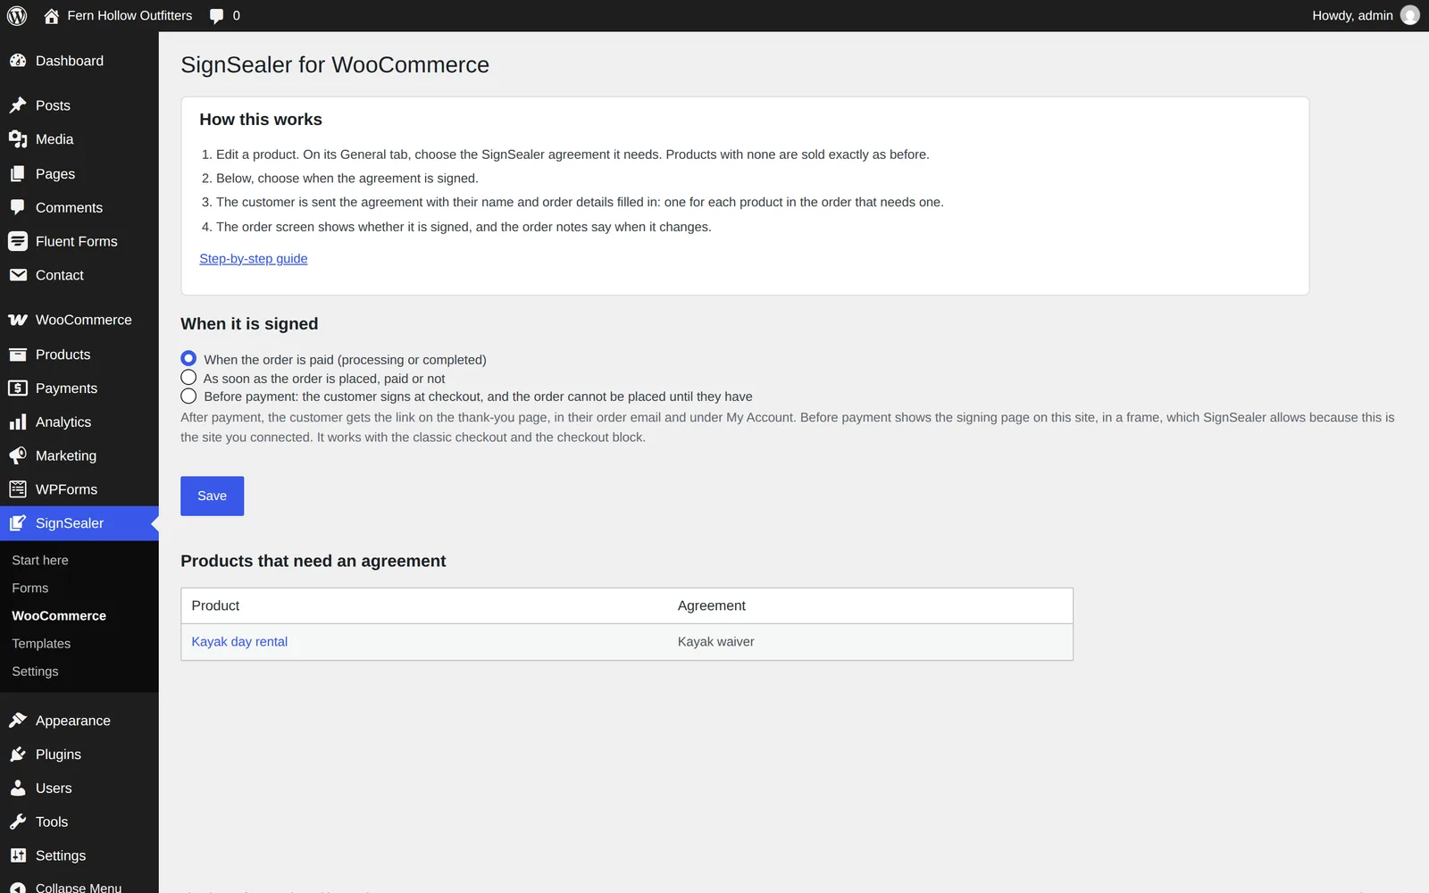1429x893 pixels.
Task: Click the WordPress logo icon
Action: 17,15
